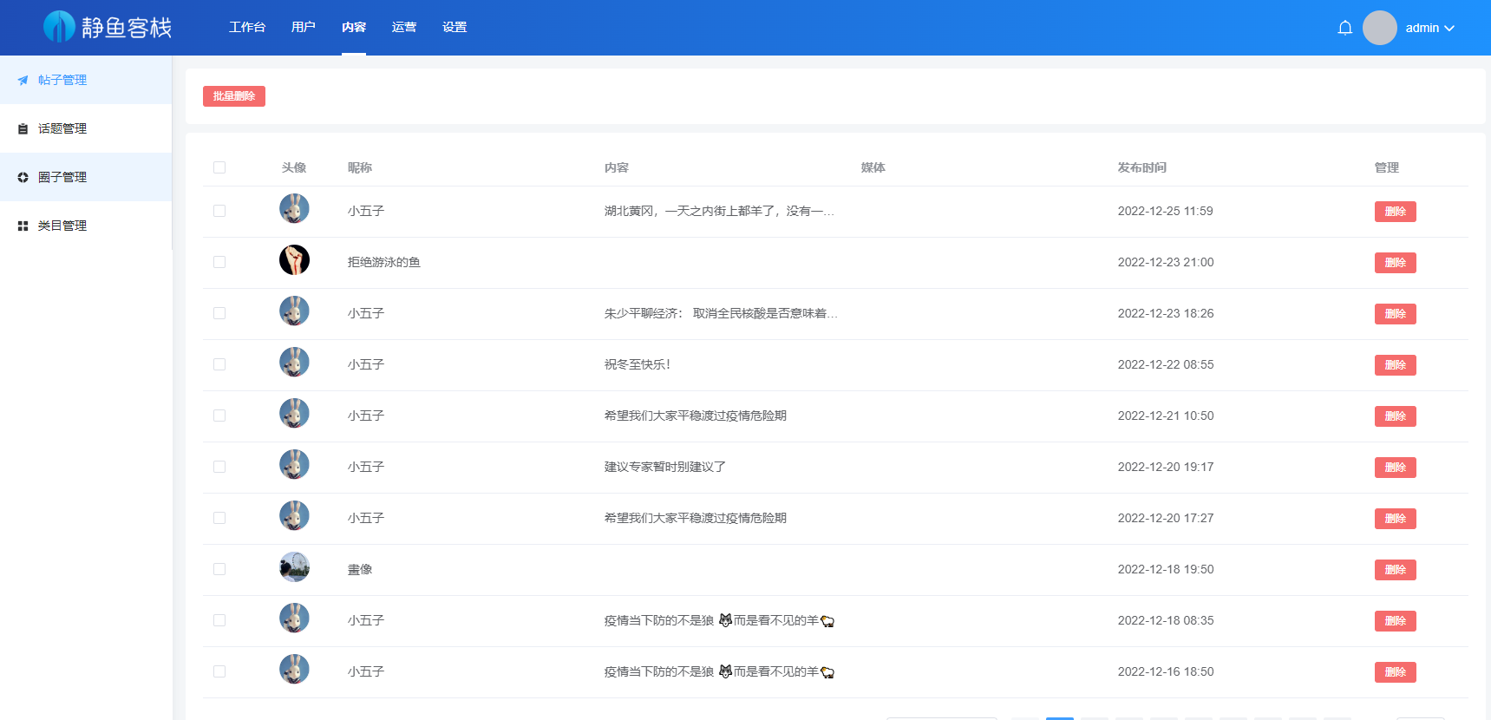
Task: Toggle the select-all checkbox in table header
Action: tap(219, 167)
